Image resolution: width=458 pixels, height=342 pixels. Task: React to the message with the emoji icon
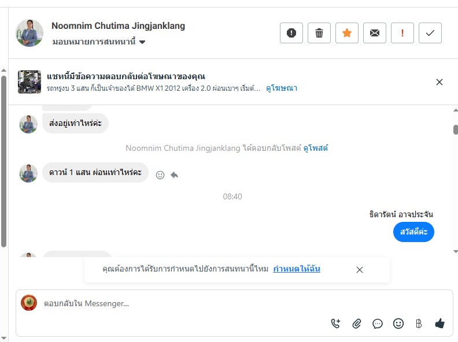161,174
